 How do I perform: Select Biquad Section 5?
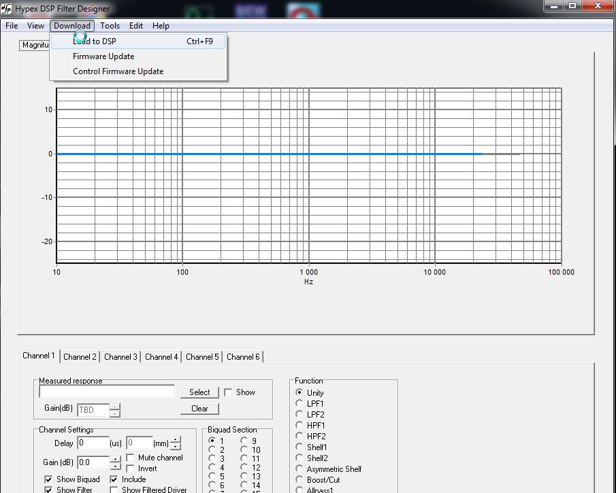click(x=212, y=476)
